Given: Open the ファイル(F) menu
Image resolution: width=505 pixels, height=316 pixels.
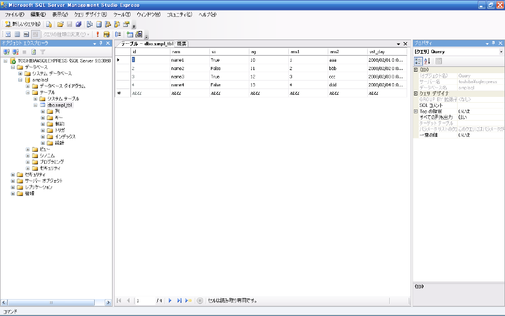Looking at the screenshot, I should point(15,15).
